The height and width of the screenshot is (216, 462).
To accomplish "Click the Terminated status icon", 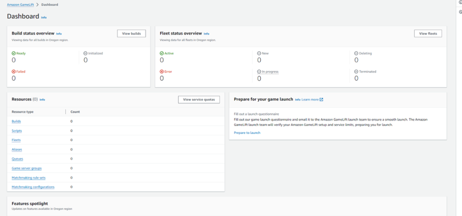I will 356,71.
